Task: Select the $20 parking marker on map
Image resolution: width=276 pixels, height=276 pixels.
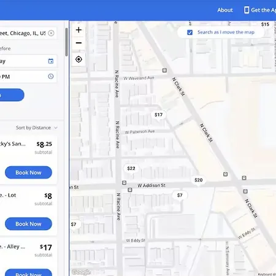Action: [x=199, y=180]
